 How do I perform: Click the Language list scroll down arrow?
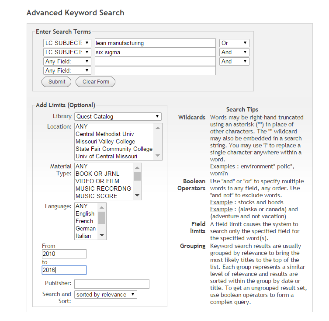coord(102,235)
